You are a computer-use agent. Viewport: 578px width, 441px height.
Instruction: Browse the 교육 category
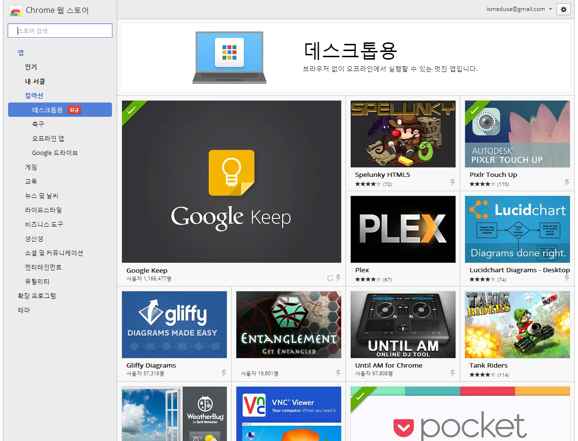tap(31, 181)
